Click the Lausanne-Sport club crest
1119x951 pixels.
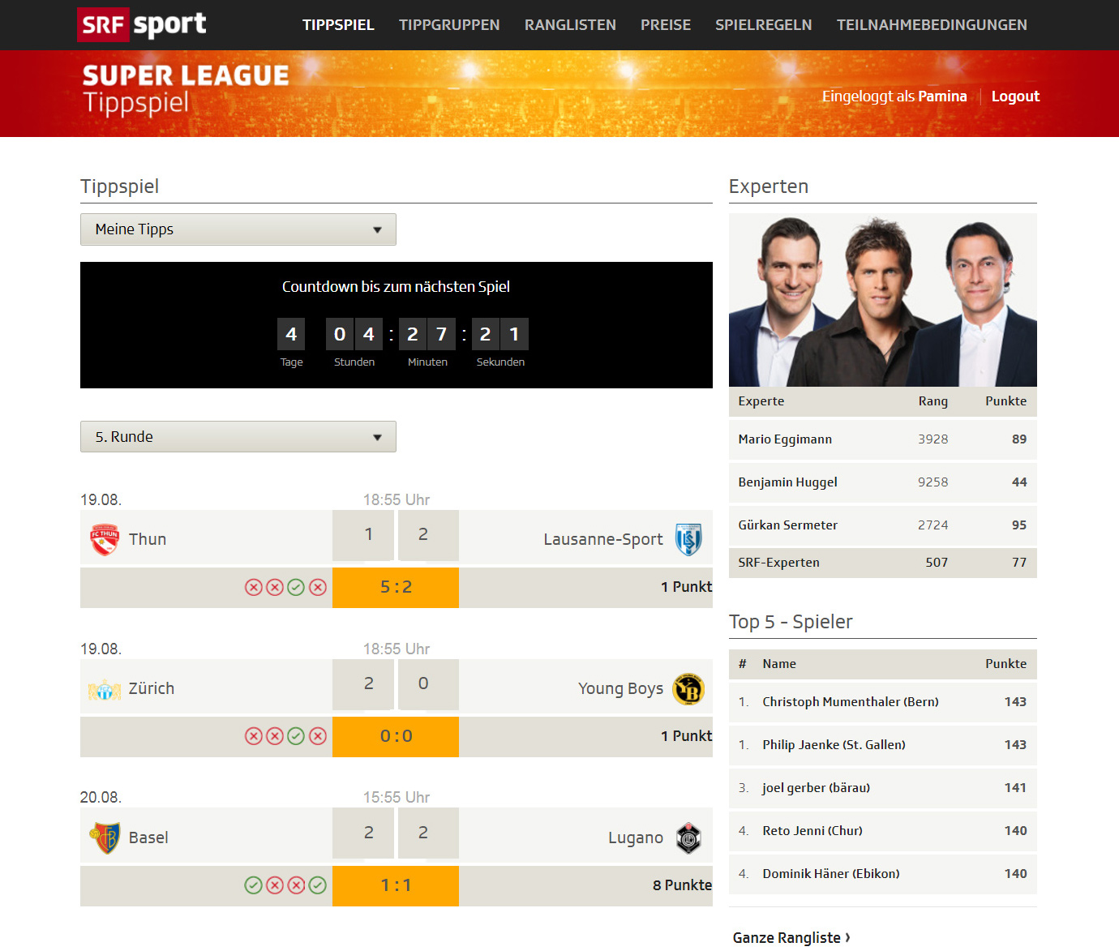(x=688, y=539)
